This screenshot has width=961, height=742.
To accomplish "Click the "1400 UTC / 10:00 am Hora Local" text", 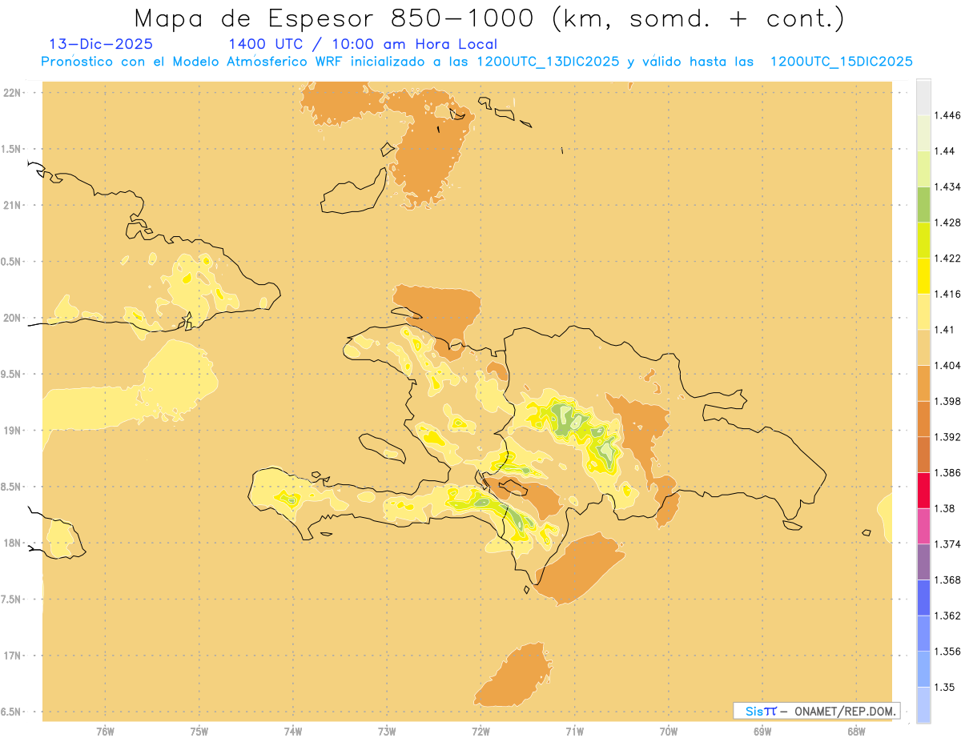I will pyautogui.click(x=363, y=45).
